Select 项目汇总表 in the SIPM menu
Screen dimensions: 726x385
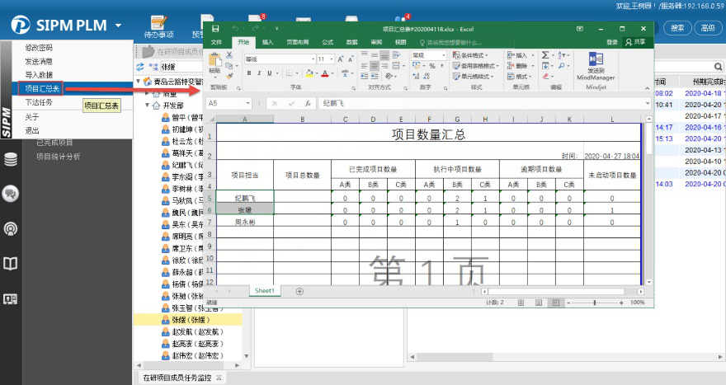41,88
